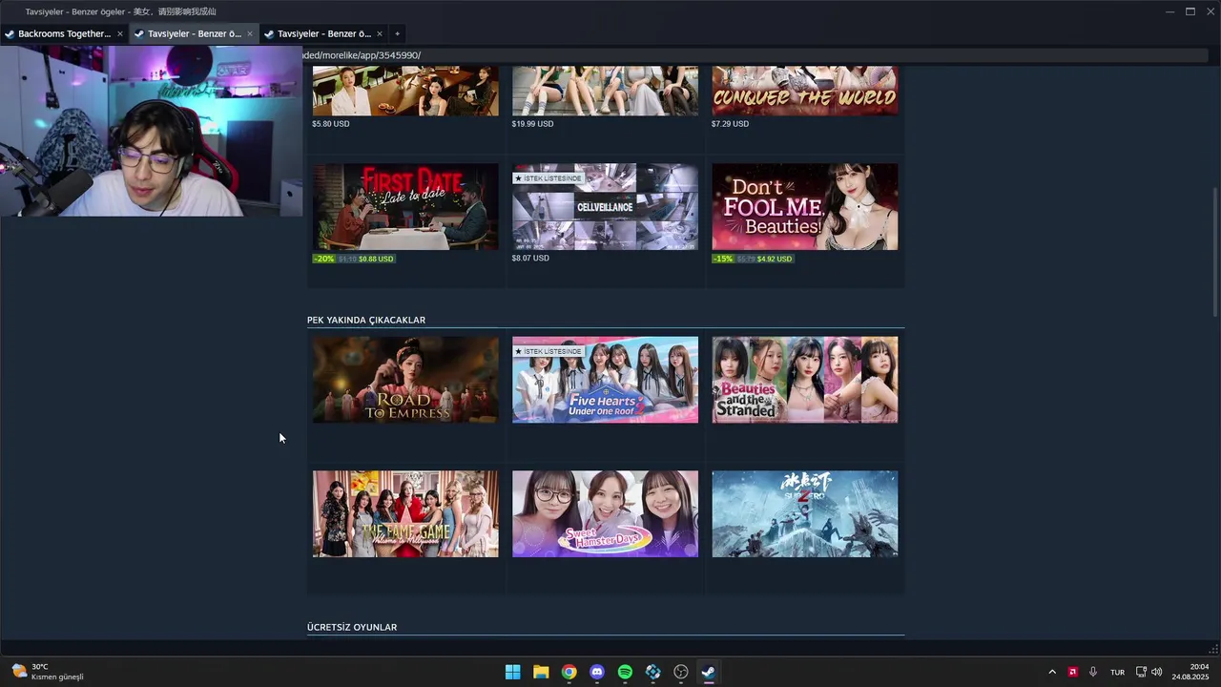Open Conquer the World game thumbnail
Image resolution: width=1221 pixels, height=687 pixels.
click(804, 91)
